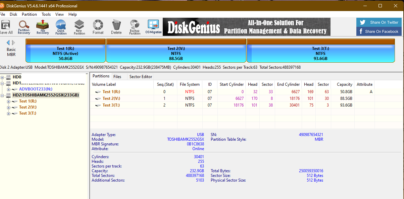Open the Help menu
Viewport: 404px width, 199px height.
[x=73, y=14]
